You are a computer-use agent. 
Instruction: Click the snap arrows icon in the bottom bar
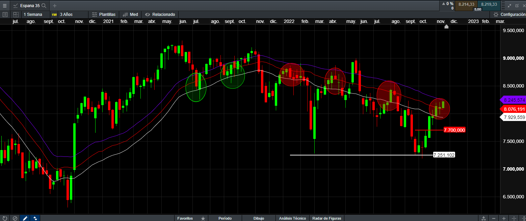35,218
